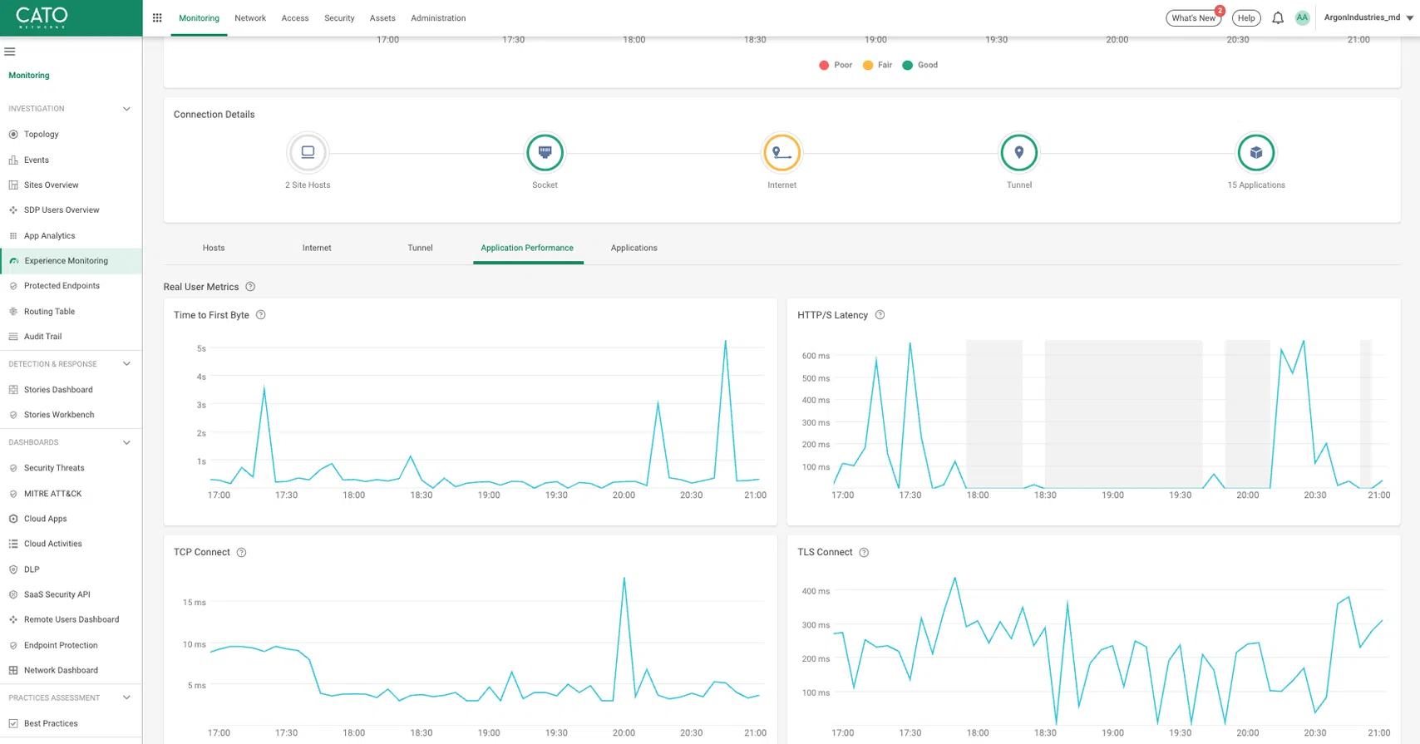Click the 2 Site Hosts icon
Screen dimensions: 1420x744
click(x=308, y=153)
